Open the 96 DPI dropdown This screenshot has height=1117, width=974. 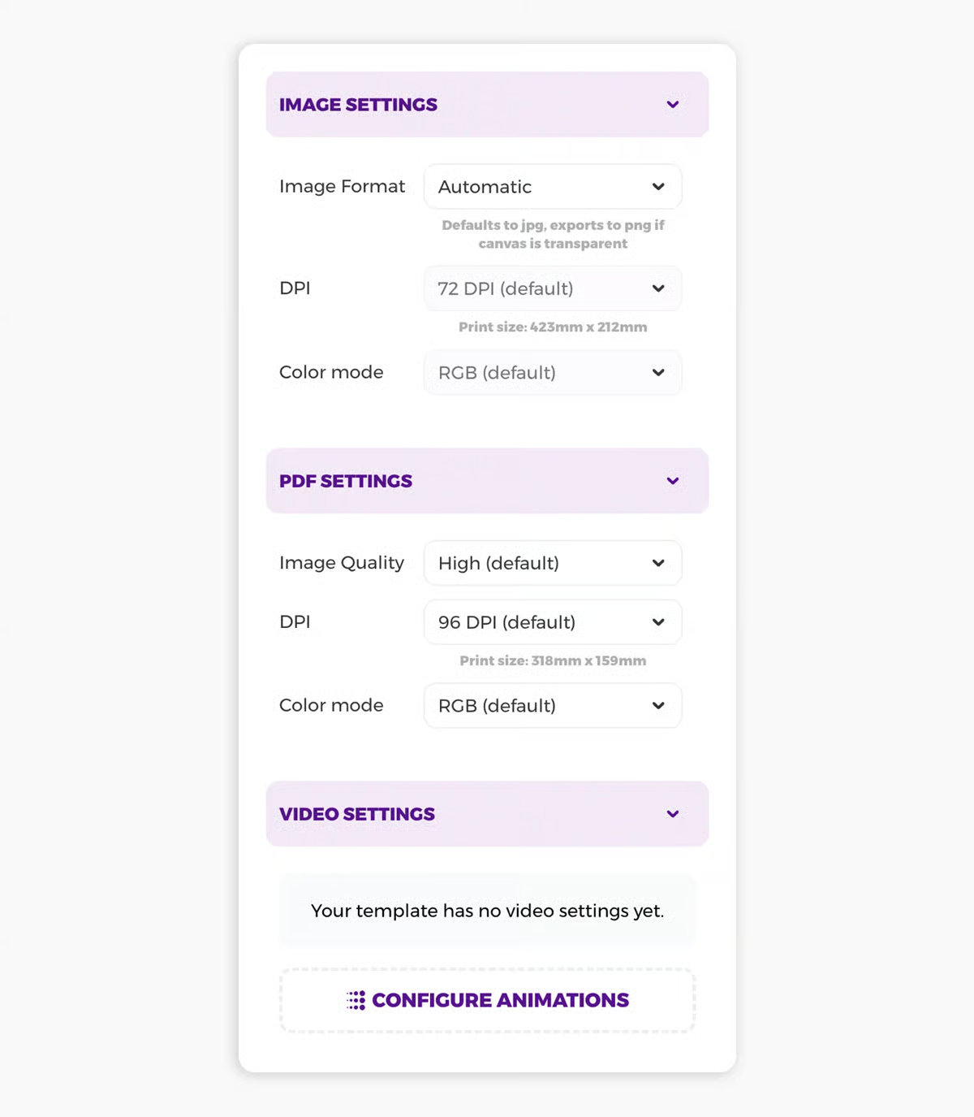coord(552,622)
